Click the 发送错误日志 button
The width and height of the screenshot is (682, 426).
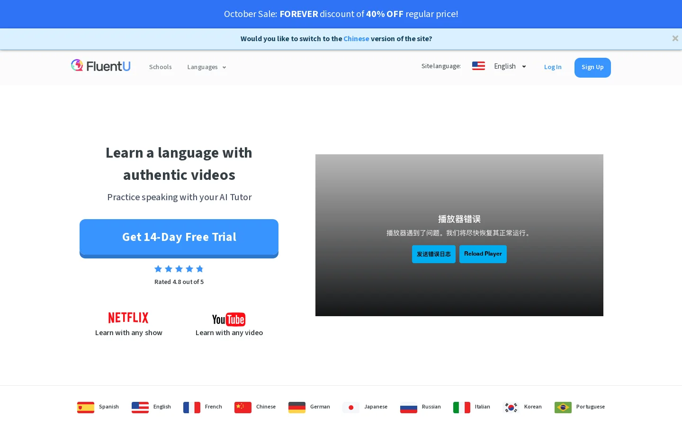[x=434, y=254]
